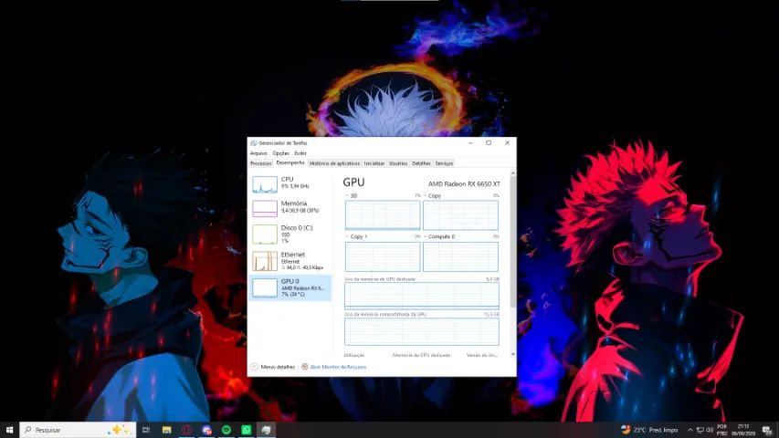
Task: Click the AMD Radeon RX 6650 XT label
Action: point(464,183)
